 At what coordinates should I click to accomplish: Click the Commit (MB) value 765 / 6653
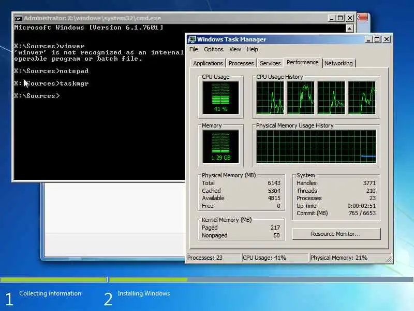point(362,213)
